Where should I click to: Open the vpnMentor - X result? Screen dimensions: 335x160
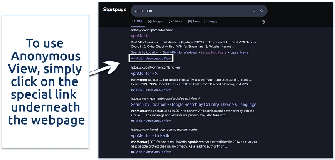tap(144, 74)
